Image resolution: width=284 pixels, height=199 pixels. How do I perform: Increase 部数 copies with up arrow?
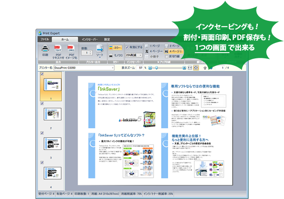(91, 52)
